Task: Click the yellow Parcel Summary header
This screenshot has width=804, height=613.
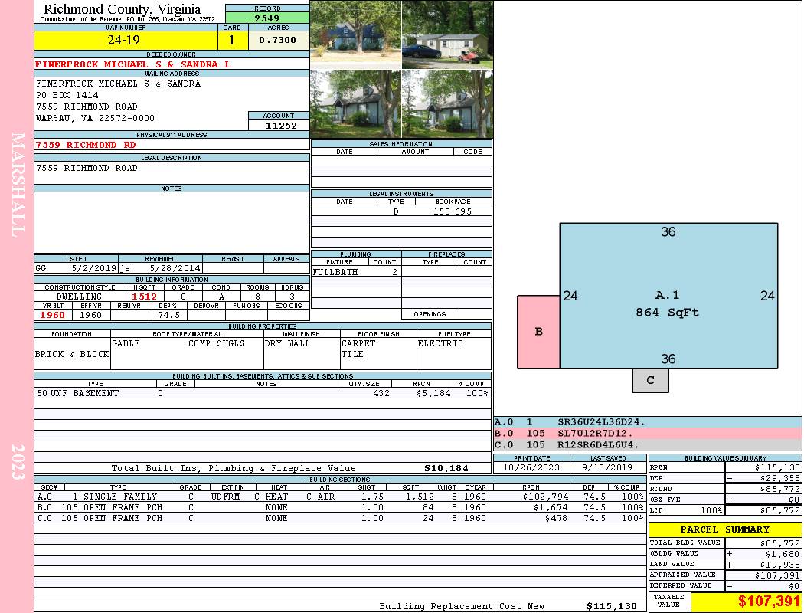Action: tap(725, 529)
